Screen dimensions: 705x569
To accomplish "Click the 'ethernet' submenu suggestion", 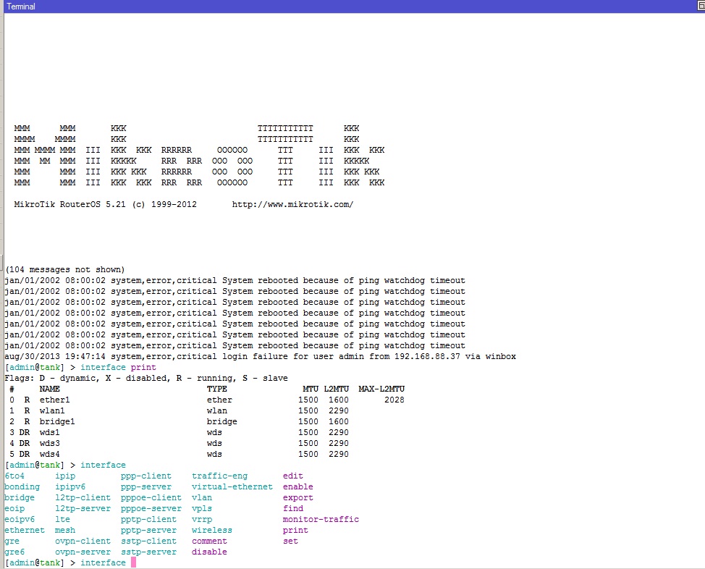I will [x=25, y=530].
